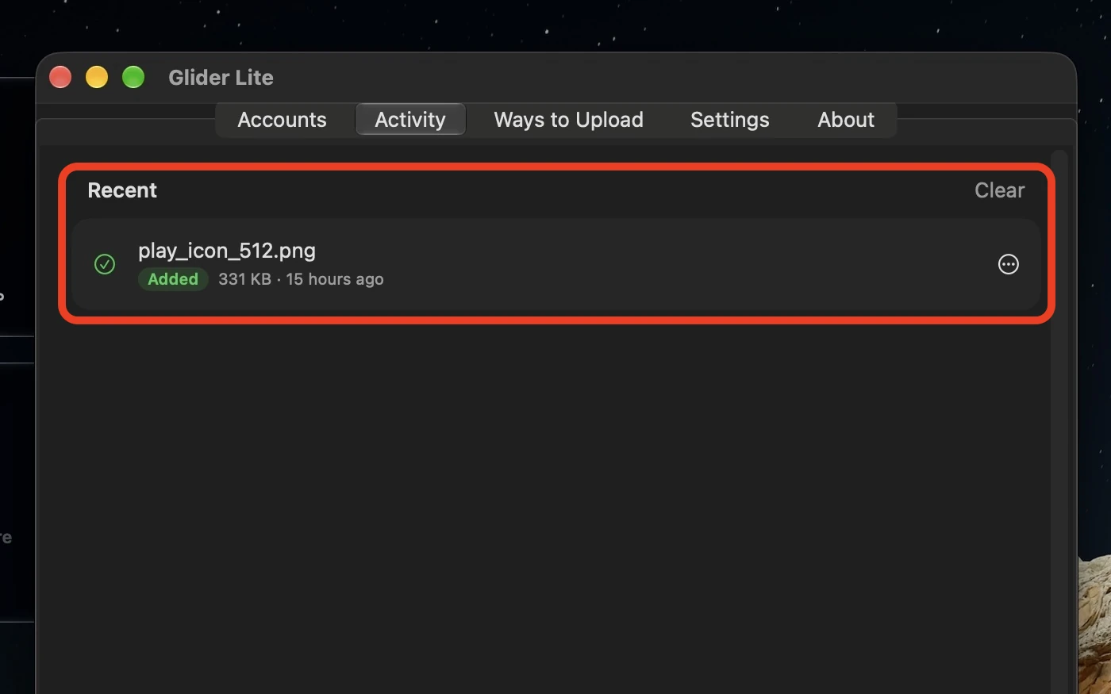Click the green checkmark status icon
Viewport: 1111px width, 694px height.
pyautogui.click(x=105, y=264)
